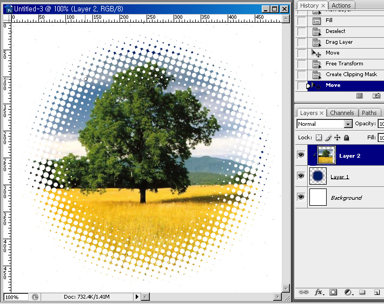Select the Deselect history state
This screenshot has width=384, height=304.
pos(346,31)
